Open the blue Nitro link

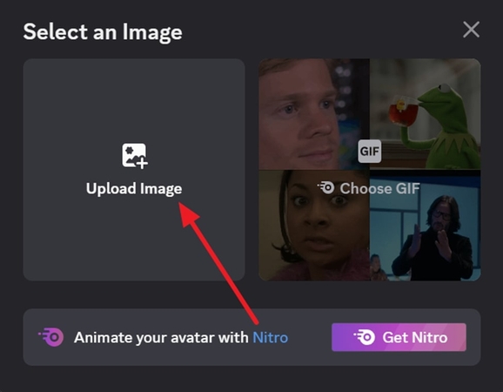(x=271, y=337)
